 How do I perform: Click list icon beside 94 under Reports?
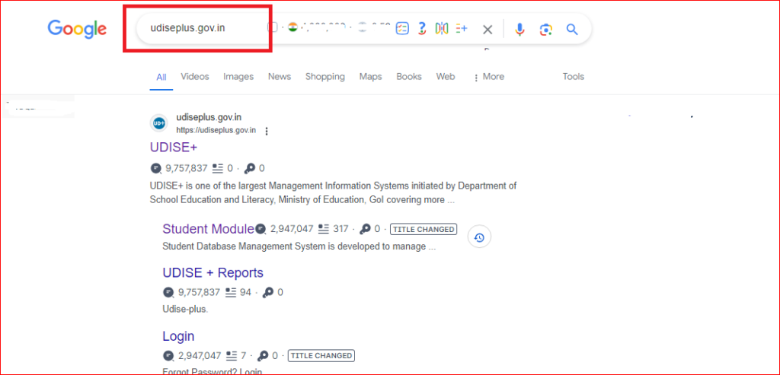click(230, 292)
